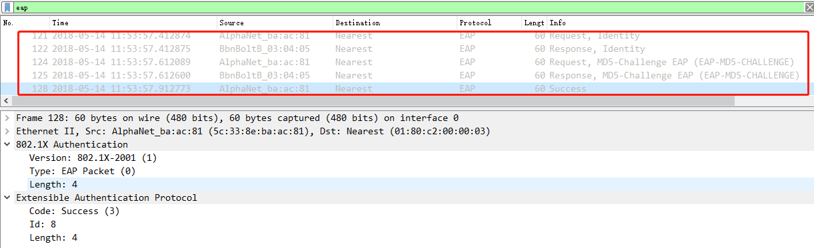Select packet number 122 in the list
Image resolution: width=814 pixels, height=248 pixels.
coord(407,49)
